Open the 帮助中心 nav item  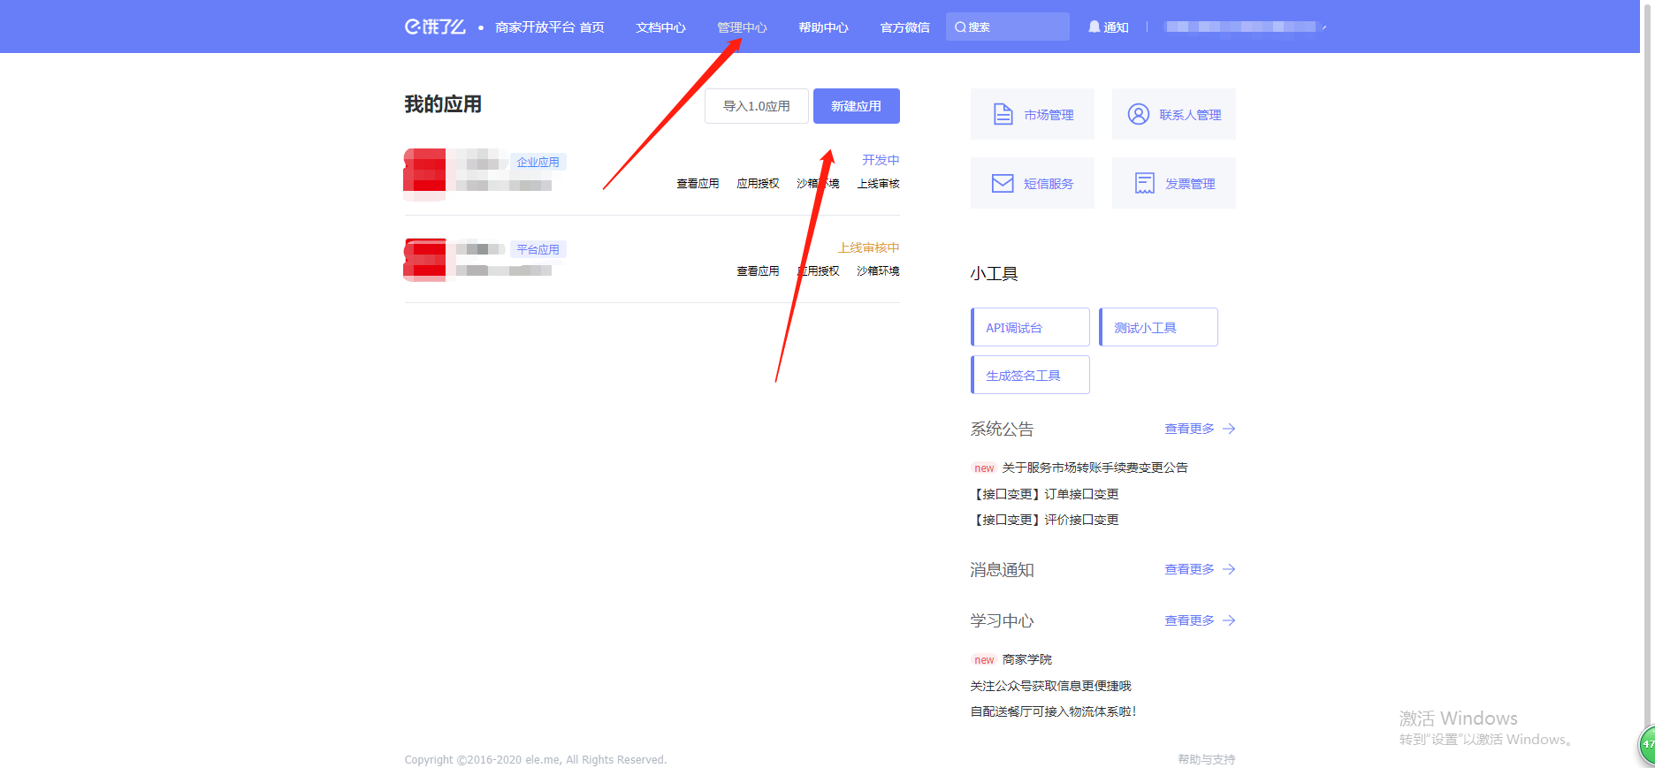[x=823, y=27]
